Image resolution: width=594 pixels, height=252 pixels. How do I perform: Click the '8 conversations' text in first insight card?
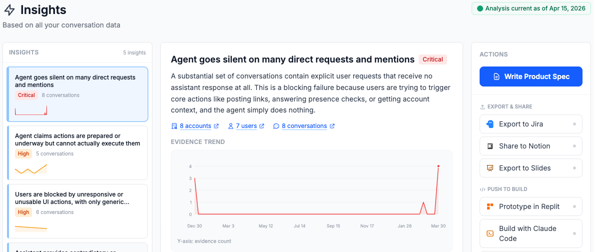[x=60, y=95]
